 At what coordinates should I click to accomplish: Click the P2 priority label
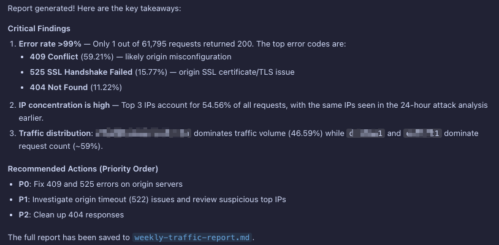[25, 215]
